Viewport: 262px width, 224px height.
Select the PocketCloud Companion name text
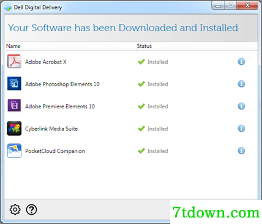point(55,151)
